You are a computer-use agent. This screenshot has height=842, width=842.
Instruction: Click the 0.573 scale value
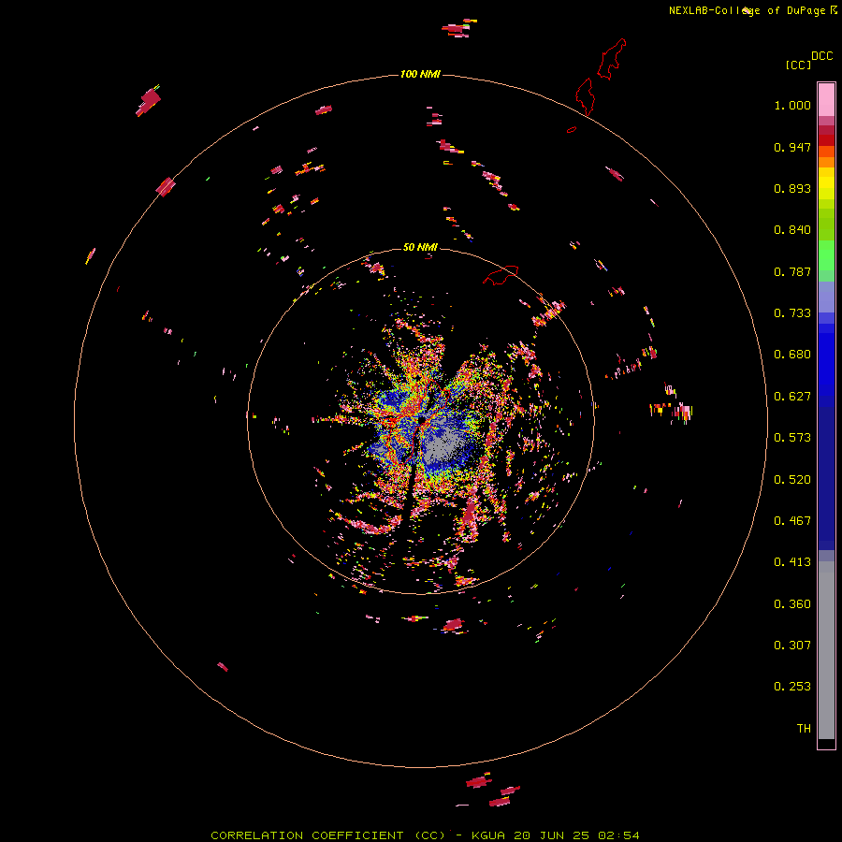pyautogui.click(x=792, y=438)
